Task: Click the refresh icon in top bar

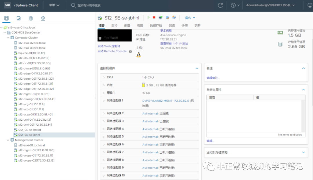Action: point(220,5)
